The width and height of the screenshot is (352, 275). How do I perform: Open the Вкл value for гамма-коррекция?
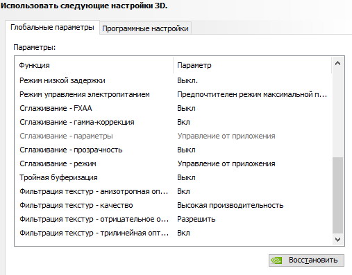183,122
